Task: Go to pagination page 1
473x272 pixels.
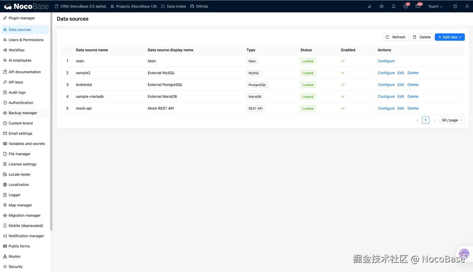Action: (x=426, y=120)
